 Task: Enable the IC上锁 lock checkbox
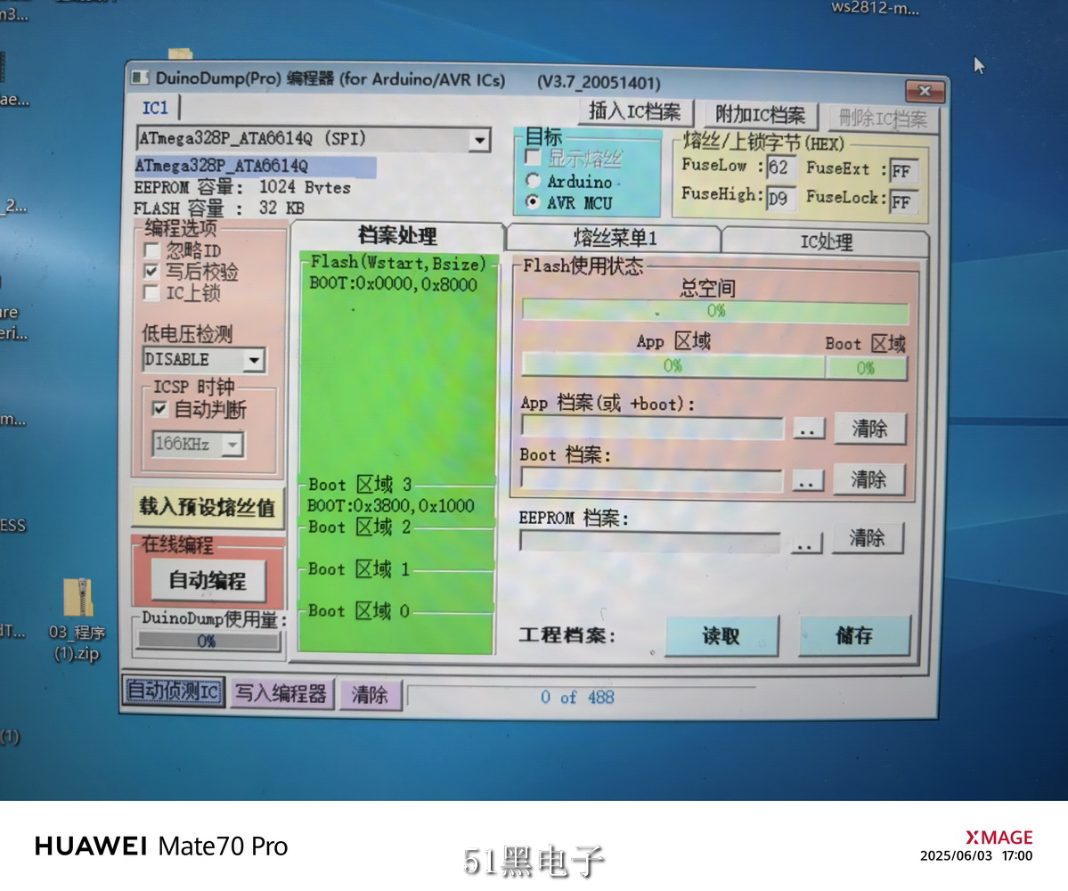click(152, 293)
